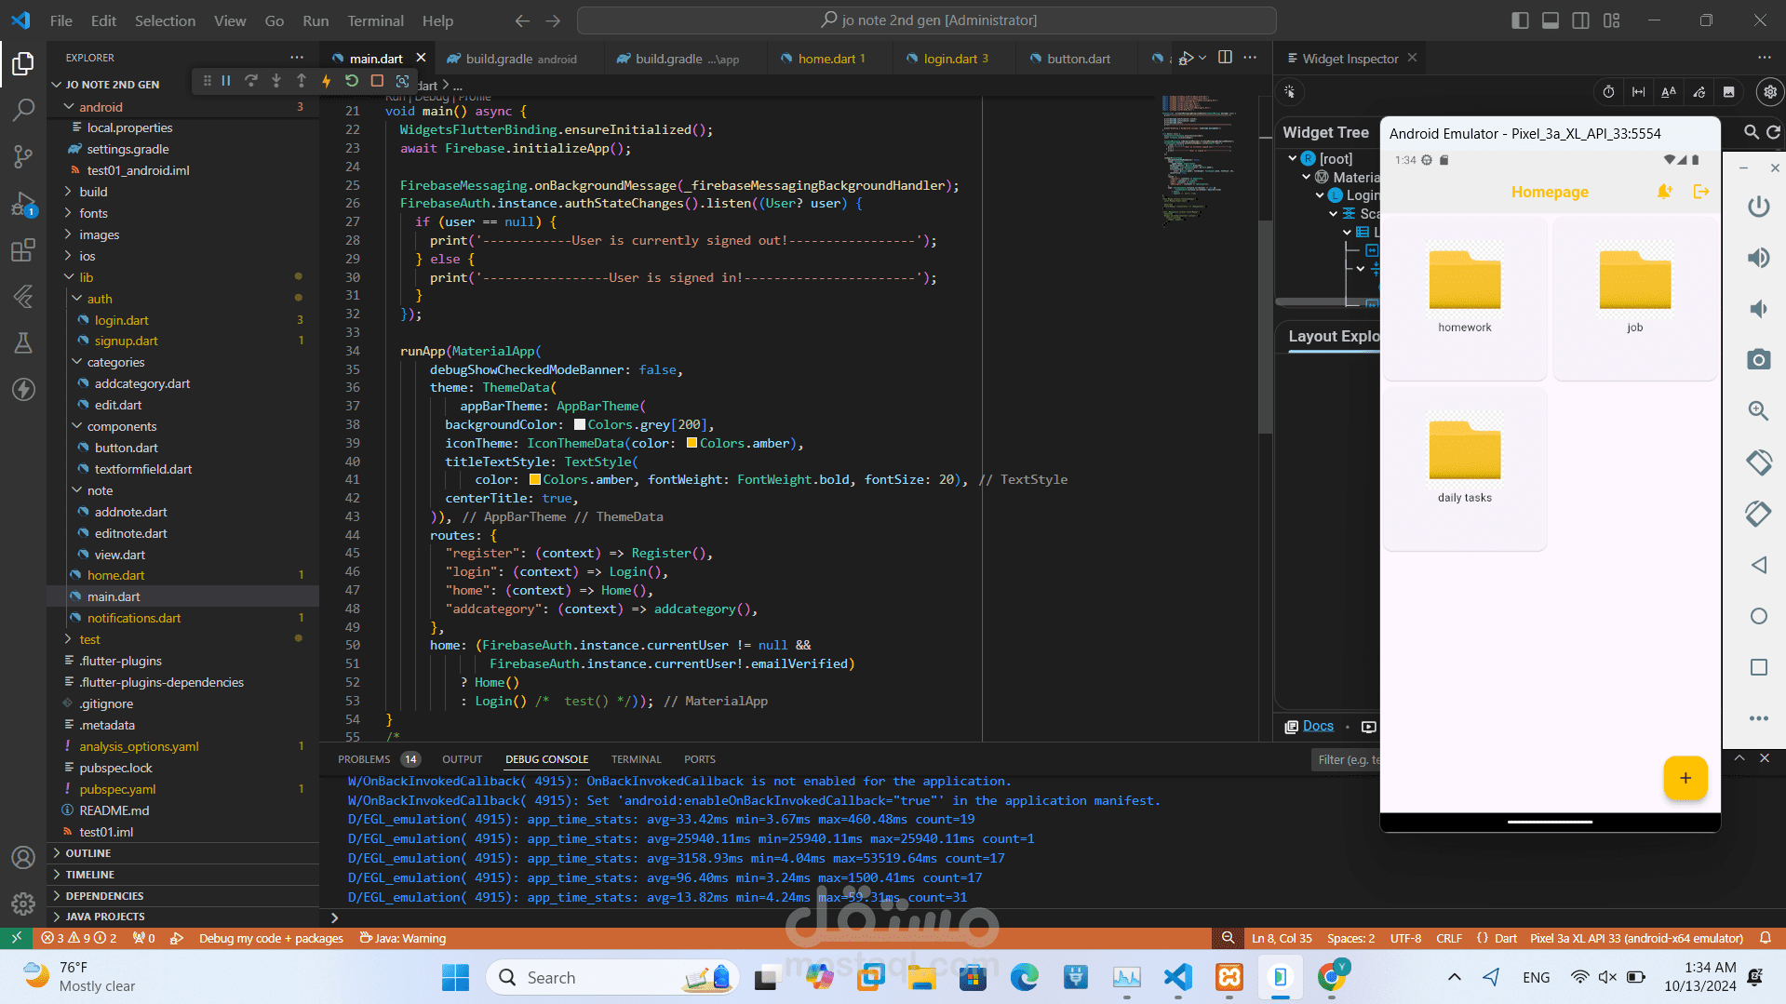Click the Hot Reload lightning bolt icon
The height and width of the screenshot is (1004, 1786).
click(327, 81)
